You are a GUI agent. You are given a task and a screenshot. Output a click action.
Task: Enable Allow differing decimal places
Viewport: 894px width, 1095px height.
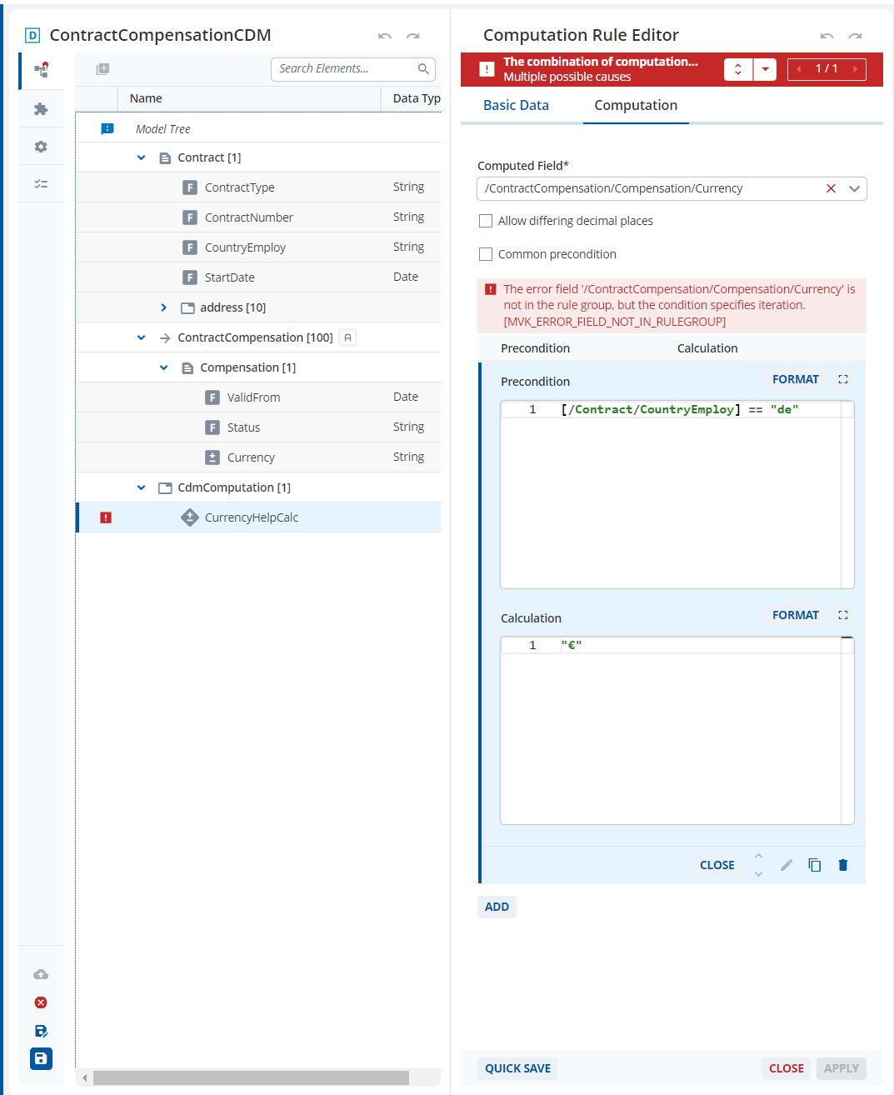tap(486, 221)
